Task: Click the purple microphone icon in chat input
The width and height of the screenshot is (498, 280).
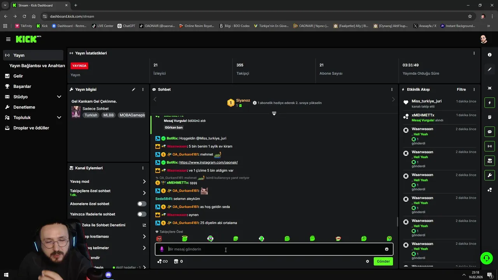Action: [162, 249]
